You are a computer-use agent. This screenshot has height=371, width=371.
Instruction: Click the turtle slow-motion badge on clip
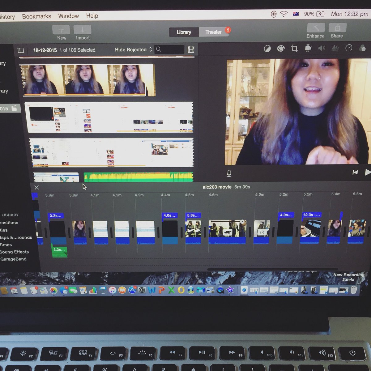[228, 232]
